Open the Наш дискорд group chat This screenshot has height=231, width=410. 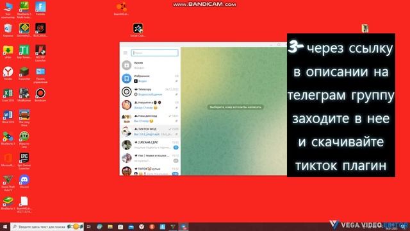click(150, 118)
